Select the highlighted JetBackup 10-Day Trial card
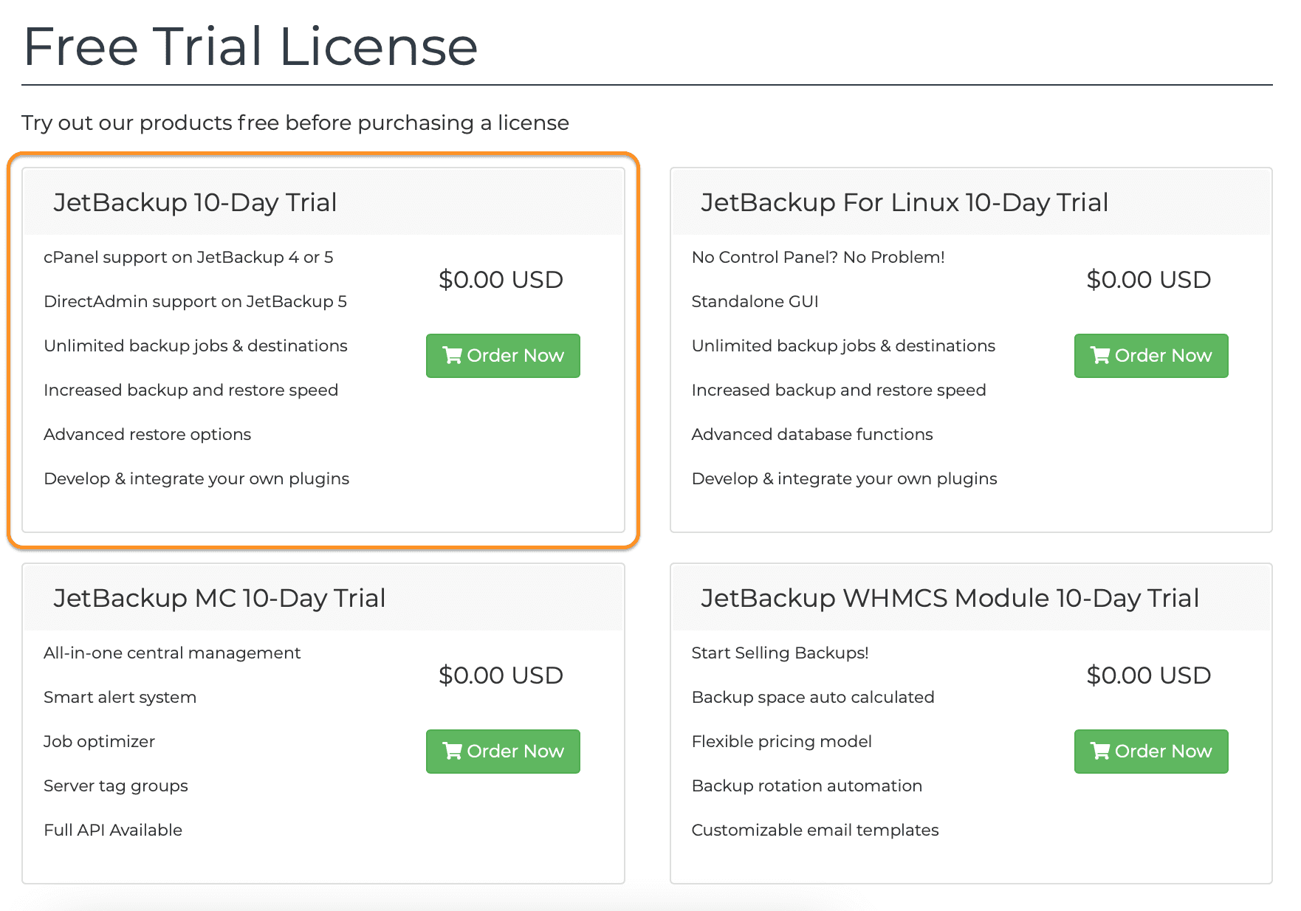Image resolution: width=1301 pixels, height=911 pixels. tap(325, 349)
